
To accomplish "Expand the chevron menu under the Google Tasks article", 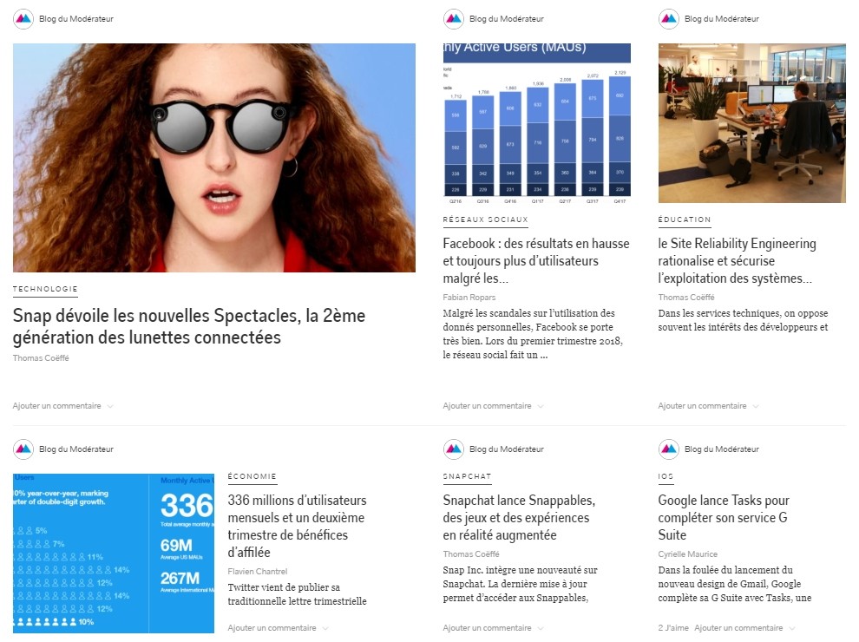I will click(793, 629).
